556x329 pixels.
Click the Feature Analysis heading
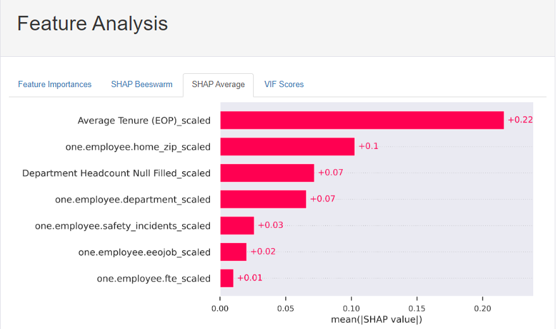click(x=92, y=23)
